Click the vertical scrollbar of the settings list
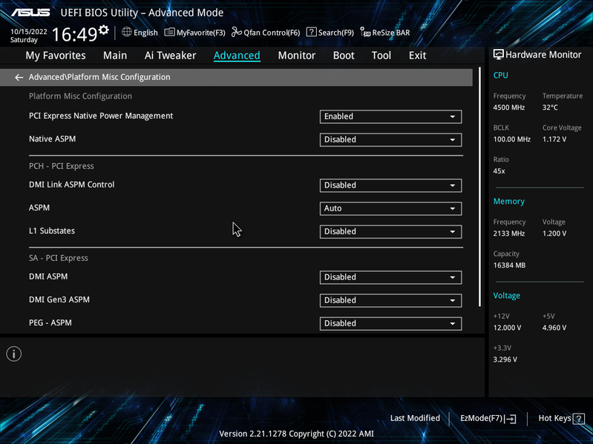 (x=479, y=187)
